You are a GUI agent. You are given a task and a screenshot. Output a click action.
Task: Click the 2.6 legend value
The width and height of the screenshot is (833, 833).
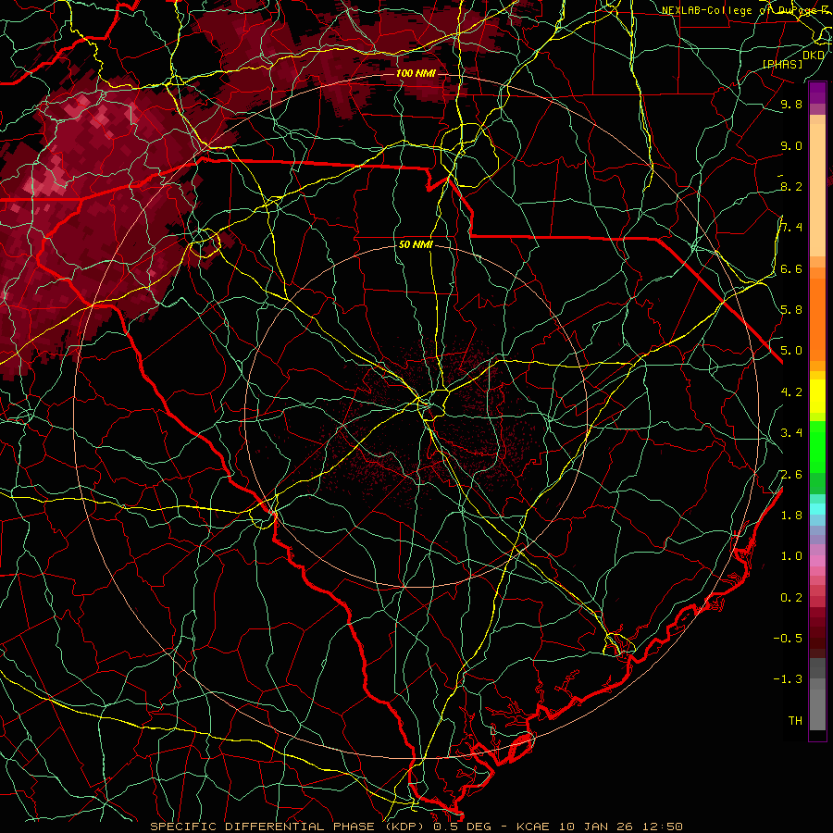point(791,475)
